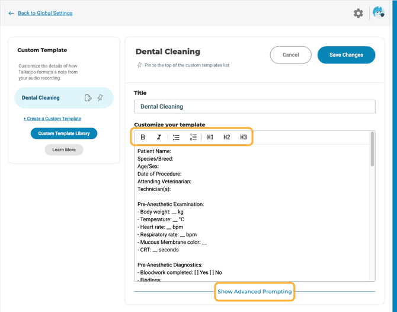Toggle pin on Dental Cleaning sidebar item
Viewport: 397px width, 312px height.
tap(100, 98)
